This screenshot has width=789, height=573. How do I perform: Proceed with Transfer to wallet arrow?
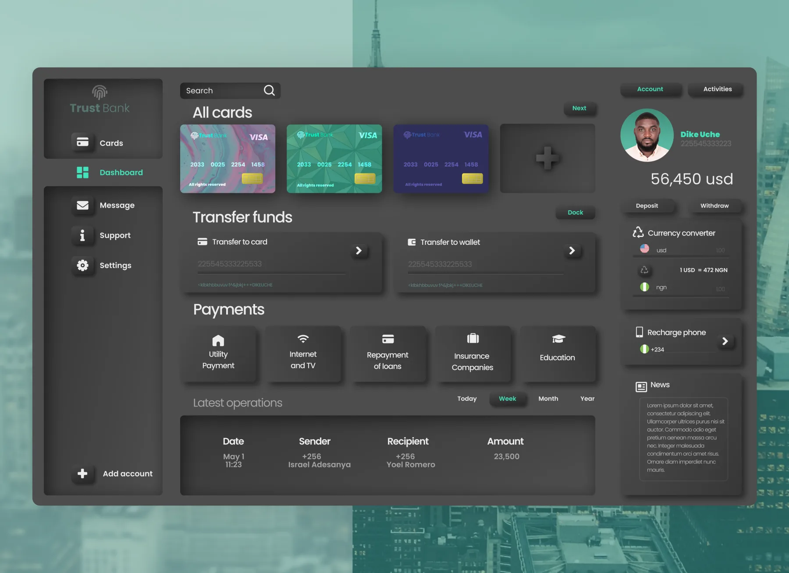point(572,250)
